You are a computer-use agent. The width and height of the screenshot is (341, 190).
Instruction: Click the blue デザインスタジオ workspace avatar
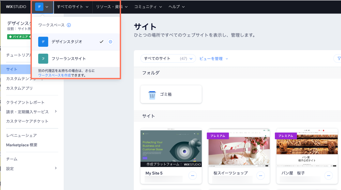point(43,42)
